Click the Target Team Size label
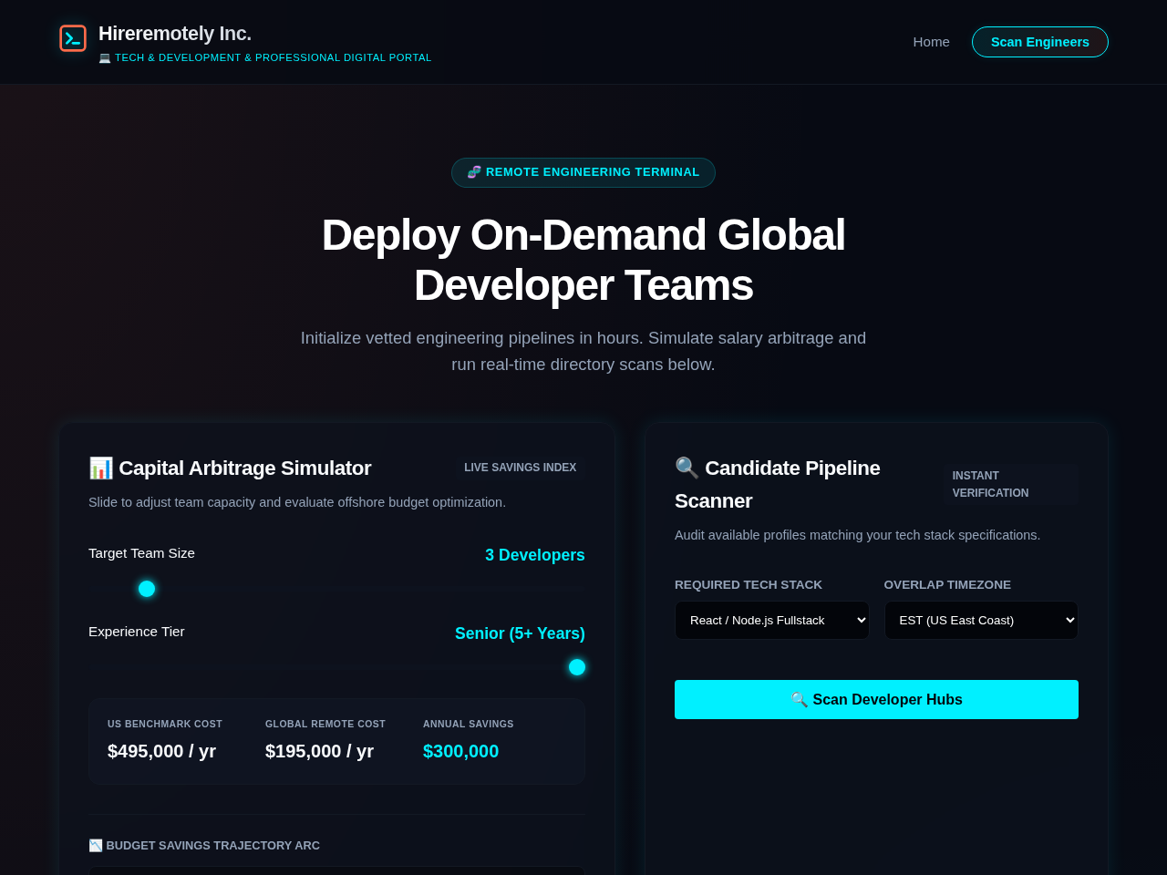Screen dimensions: 1167x875 coord(141,553)
